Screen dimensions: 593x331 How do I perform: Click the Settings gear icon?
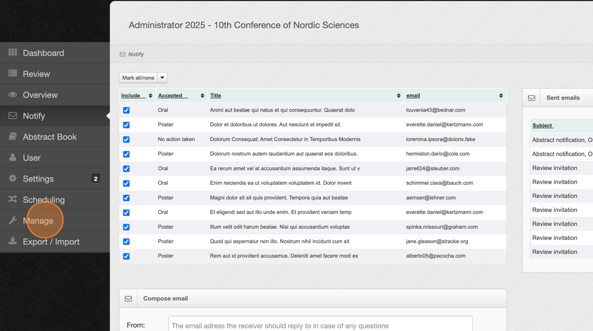pyautogui.click(x=13, y=178)
